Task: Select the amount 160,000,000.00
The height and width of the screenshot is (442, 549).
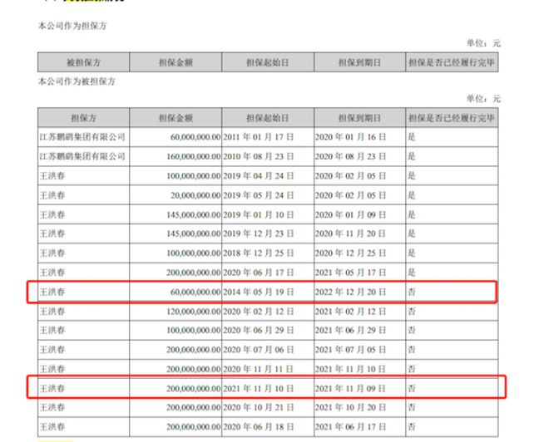Action: point(193,156)
